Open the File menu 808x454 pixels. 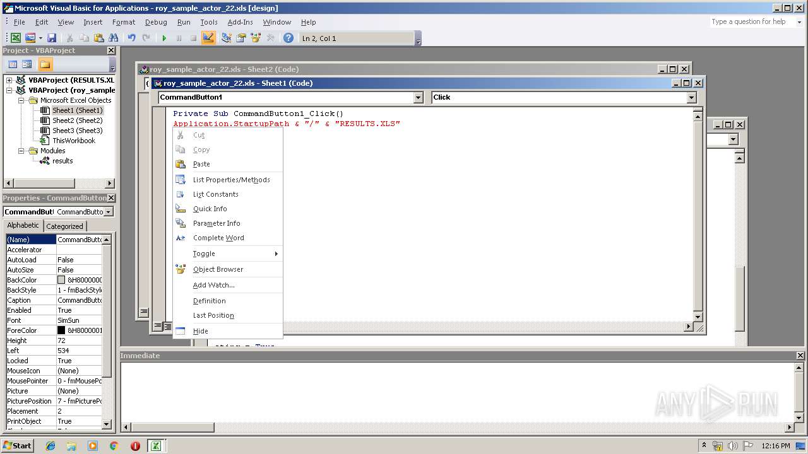(x=20, y=22)
